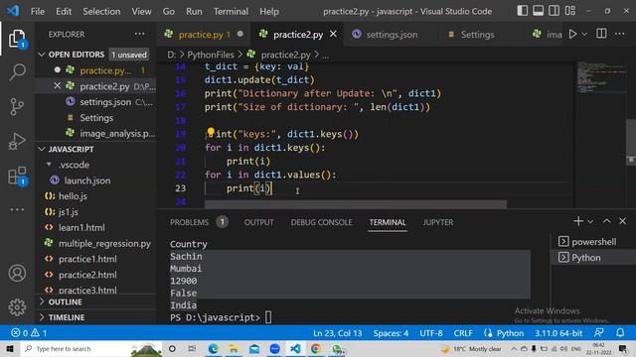Open the Search view in activity bar
Viewport: 636px width, 357px height.
[x=17, y=72]
